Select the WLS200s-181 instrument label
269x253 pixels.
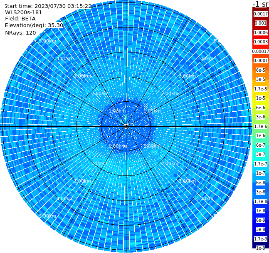pyautogui.click(x=24, y=13)
